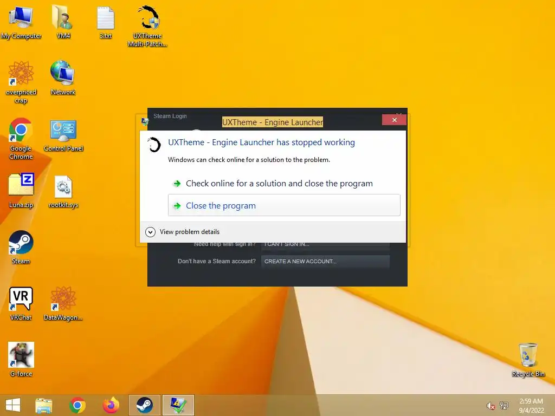Viewport: 555px width, 416px height.
Task: Select the Recycle Bin icon
Action: [x=528, y=360]
